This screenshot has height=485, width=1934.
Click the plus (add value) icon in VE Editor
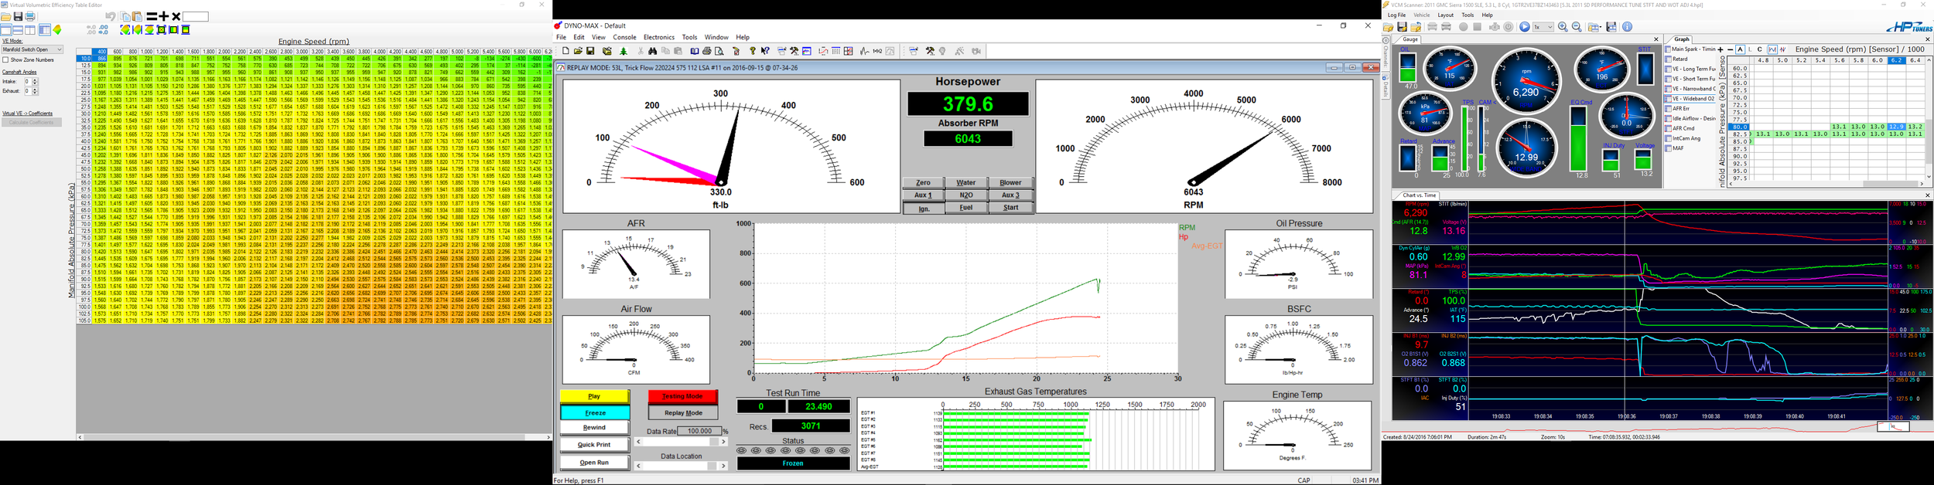(x=164, y=16)
